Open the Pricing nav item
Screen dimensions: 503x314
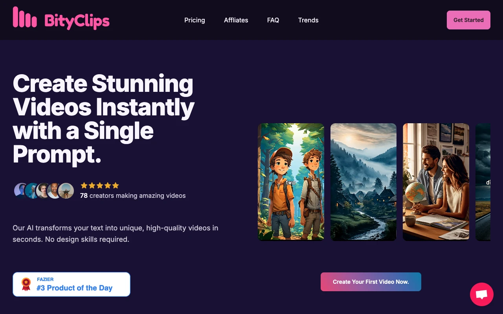(x=195, y=20)
